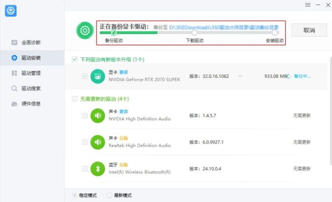Check the NVIDIA High Definition Audio checkbox
This screenshot has width=332, height=202.
[x=85, y=116]
